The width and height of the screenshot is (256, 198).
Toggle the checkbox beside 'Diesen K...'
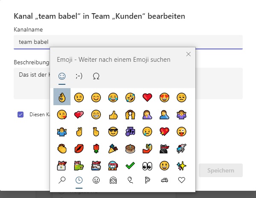coord(21,115)
